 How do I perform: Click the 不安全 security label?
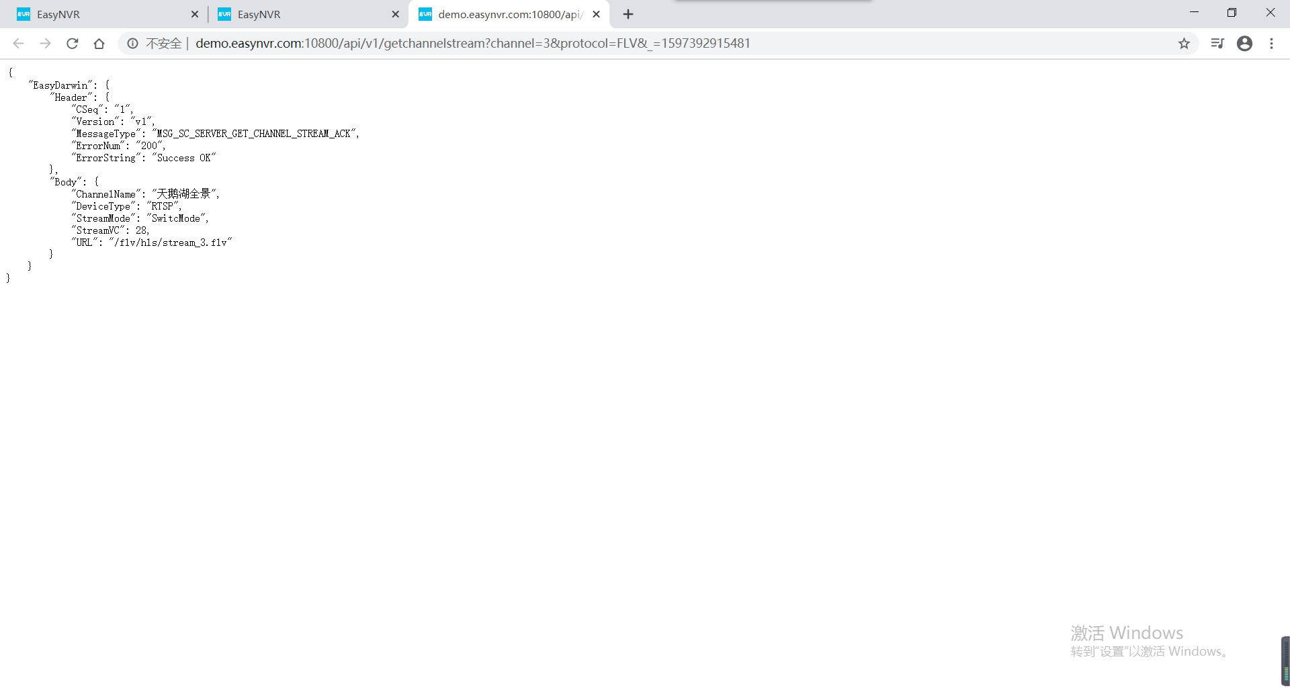(x=164, y=44)
